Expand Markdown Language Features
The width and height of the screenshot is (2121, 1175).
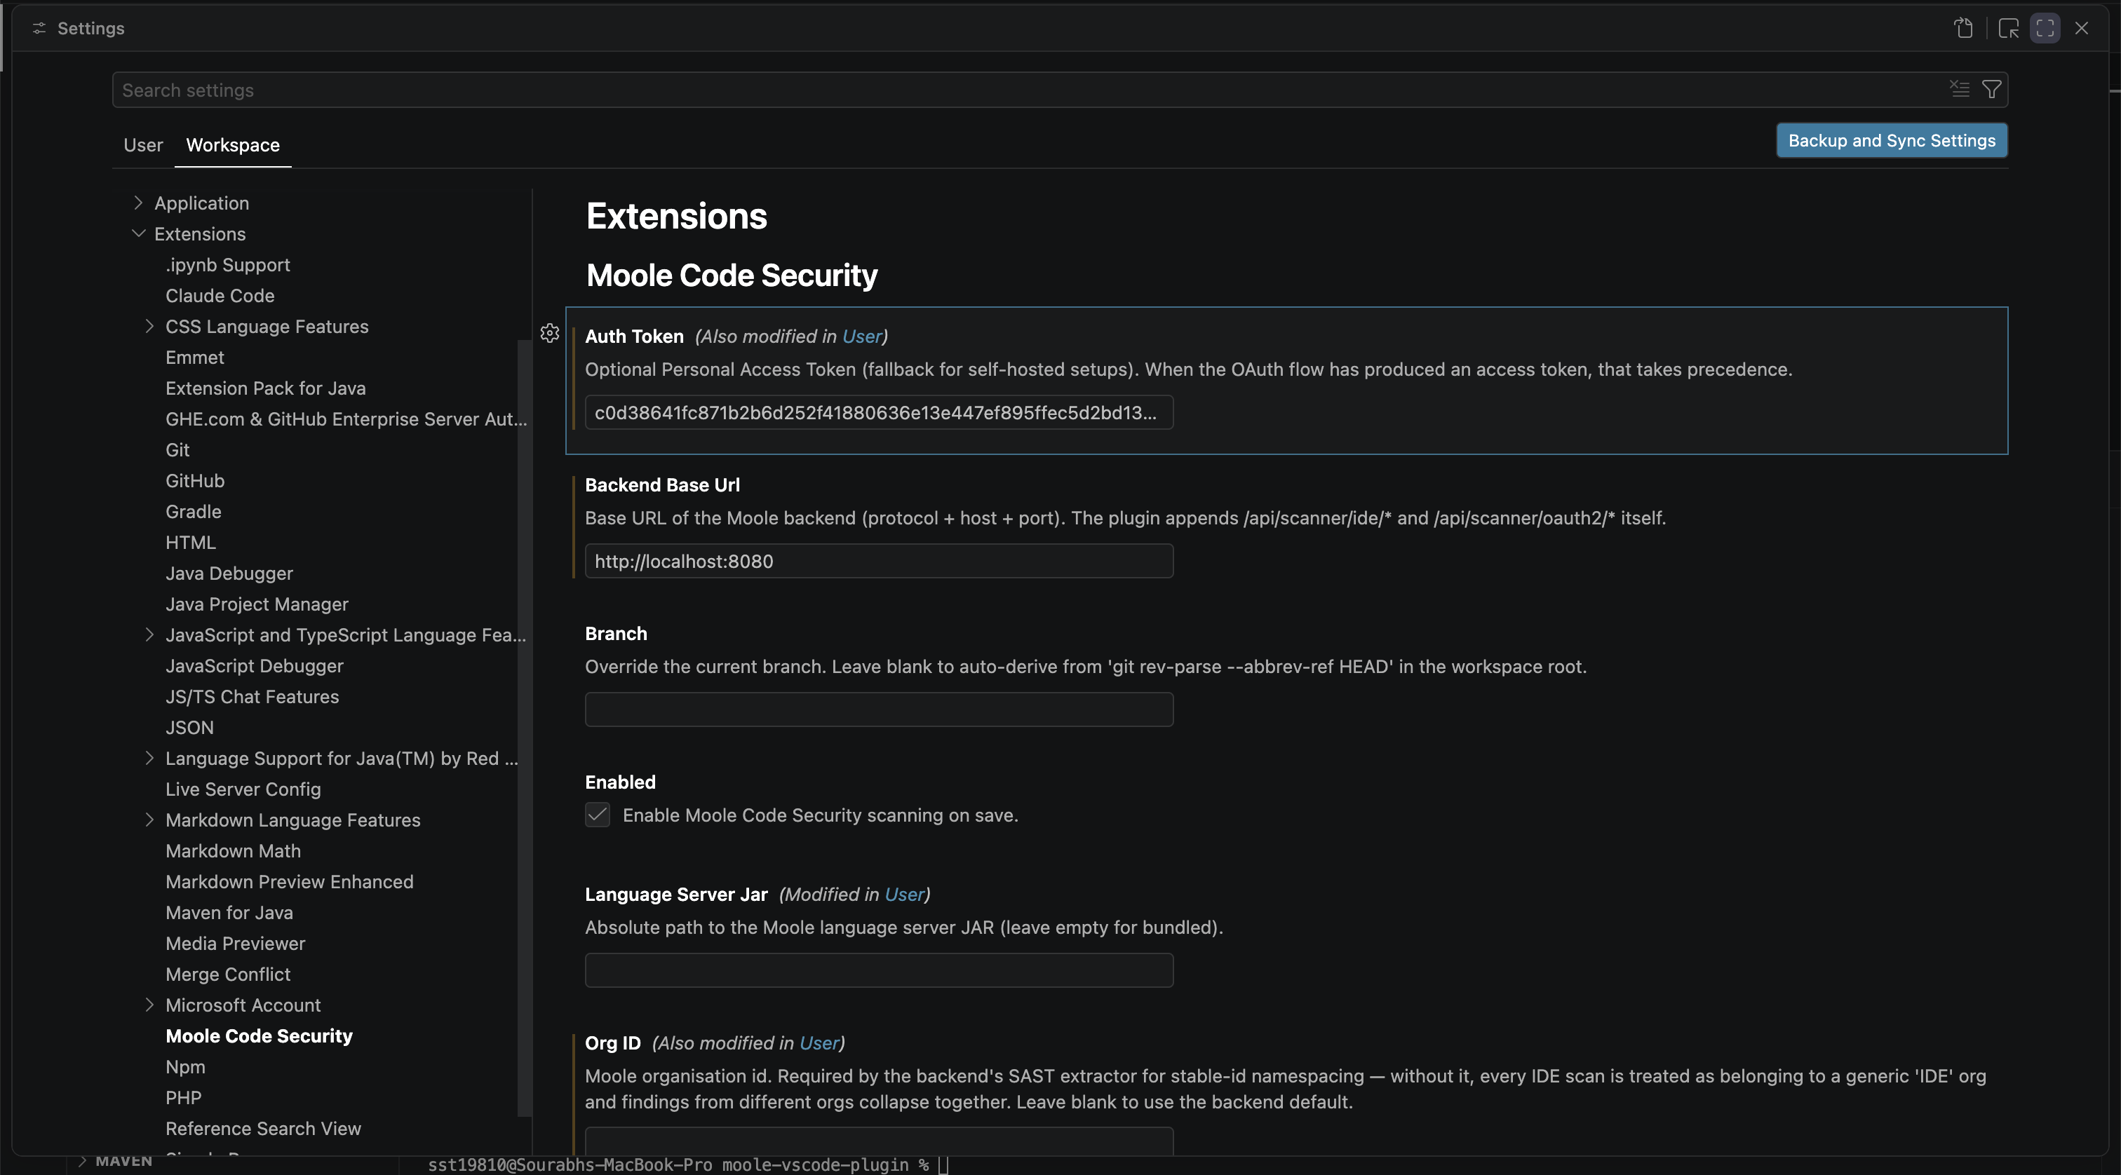(149, 820)
